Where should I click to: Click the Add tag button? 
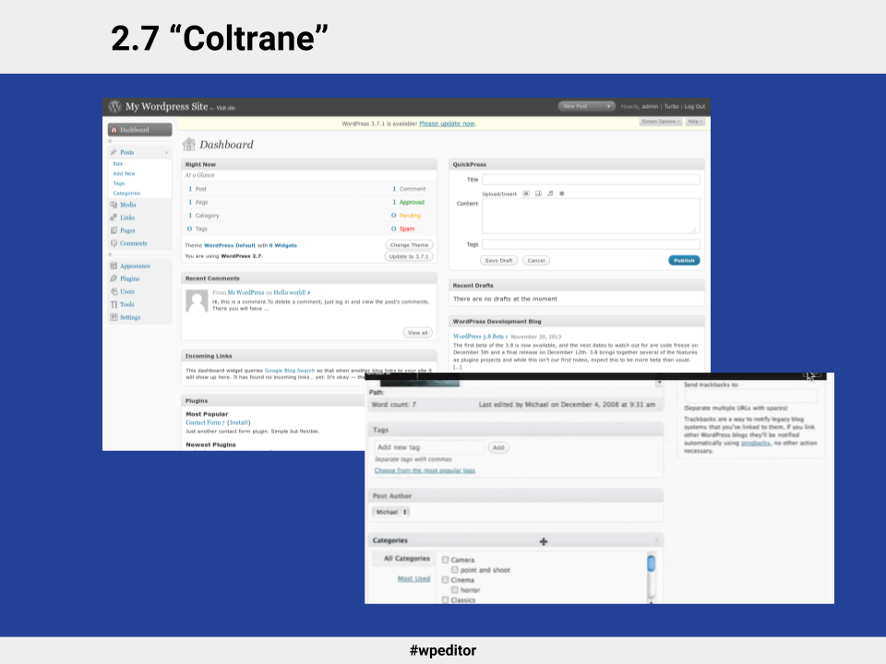pos(498,447)
